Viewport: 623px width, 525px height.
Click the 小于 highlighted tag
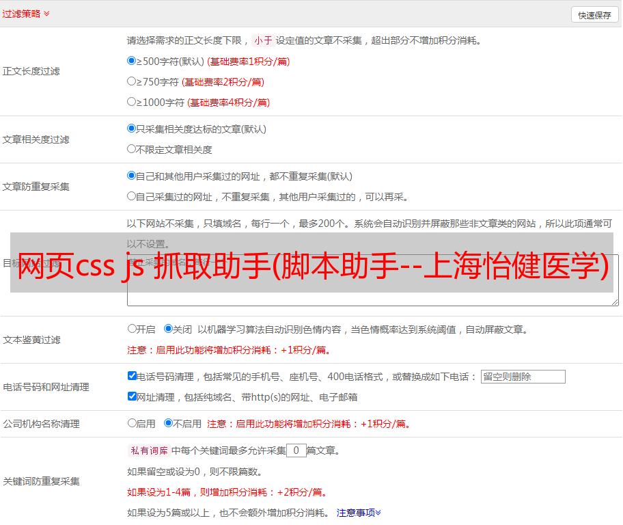263,40
